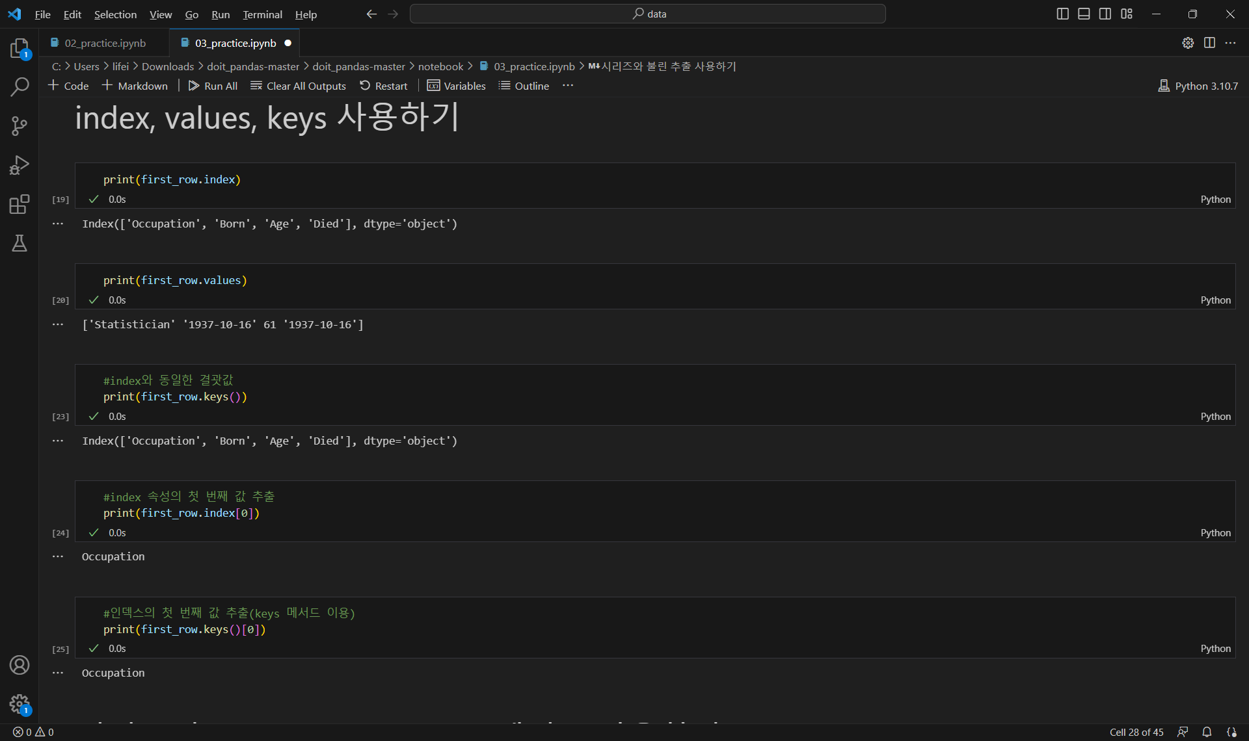
Task: Open the Accounts icon in activity bar
Action: [20, 665]
